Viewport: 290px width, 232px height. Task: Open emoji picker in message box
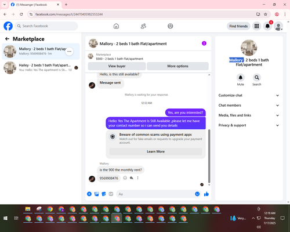[x=197, y=194]
